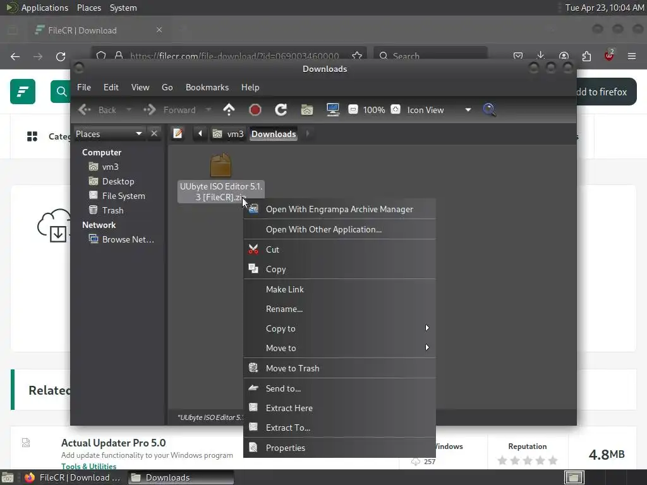Open the File menu in Downloads window

tap(84, 87)
